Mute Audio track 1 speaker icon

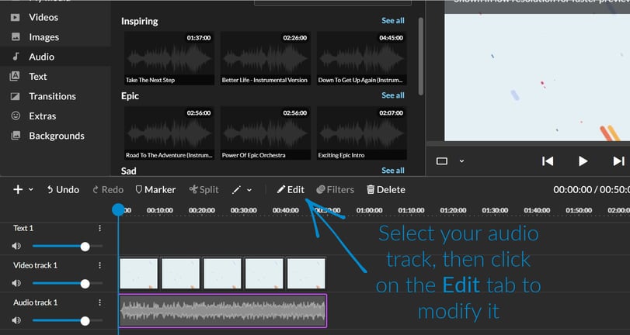tap(16, 320)
